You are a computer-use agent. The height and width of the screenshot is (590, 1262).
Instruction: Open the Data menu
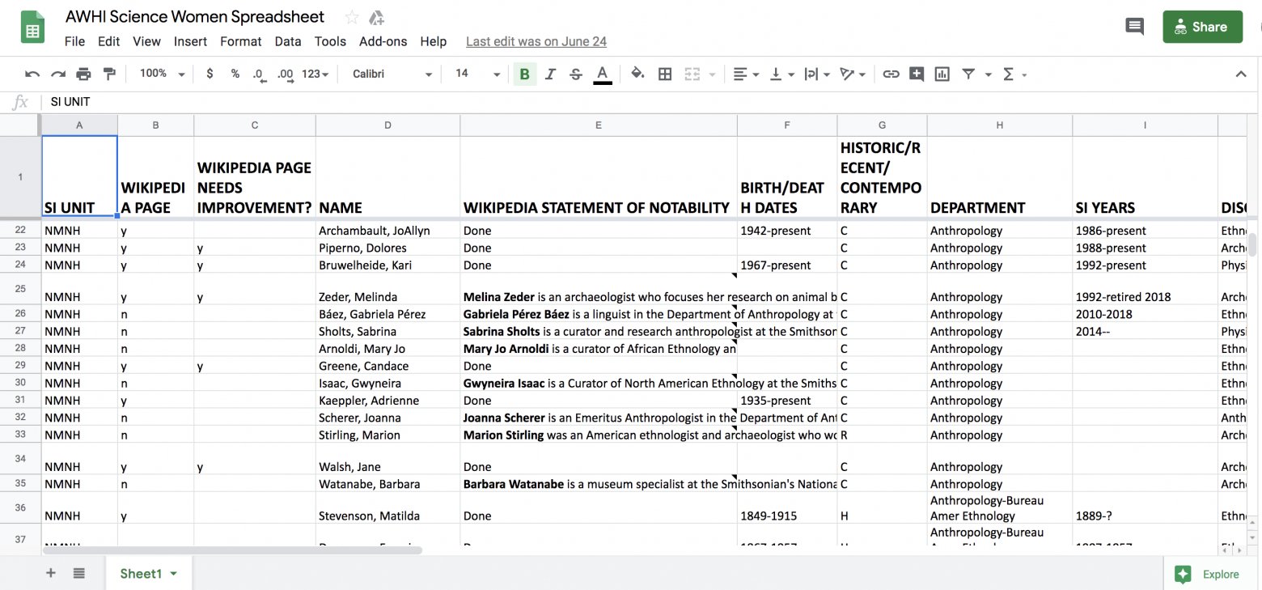[x=288, y=41]
